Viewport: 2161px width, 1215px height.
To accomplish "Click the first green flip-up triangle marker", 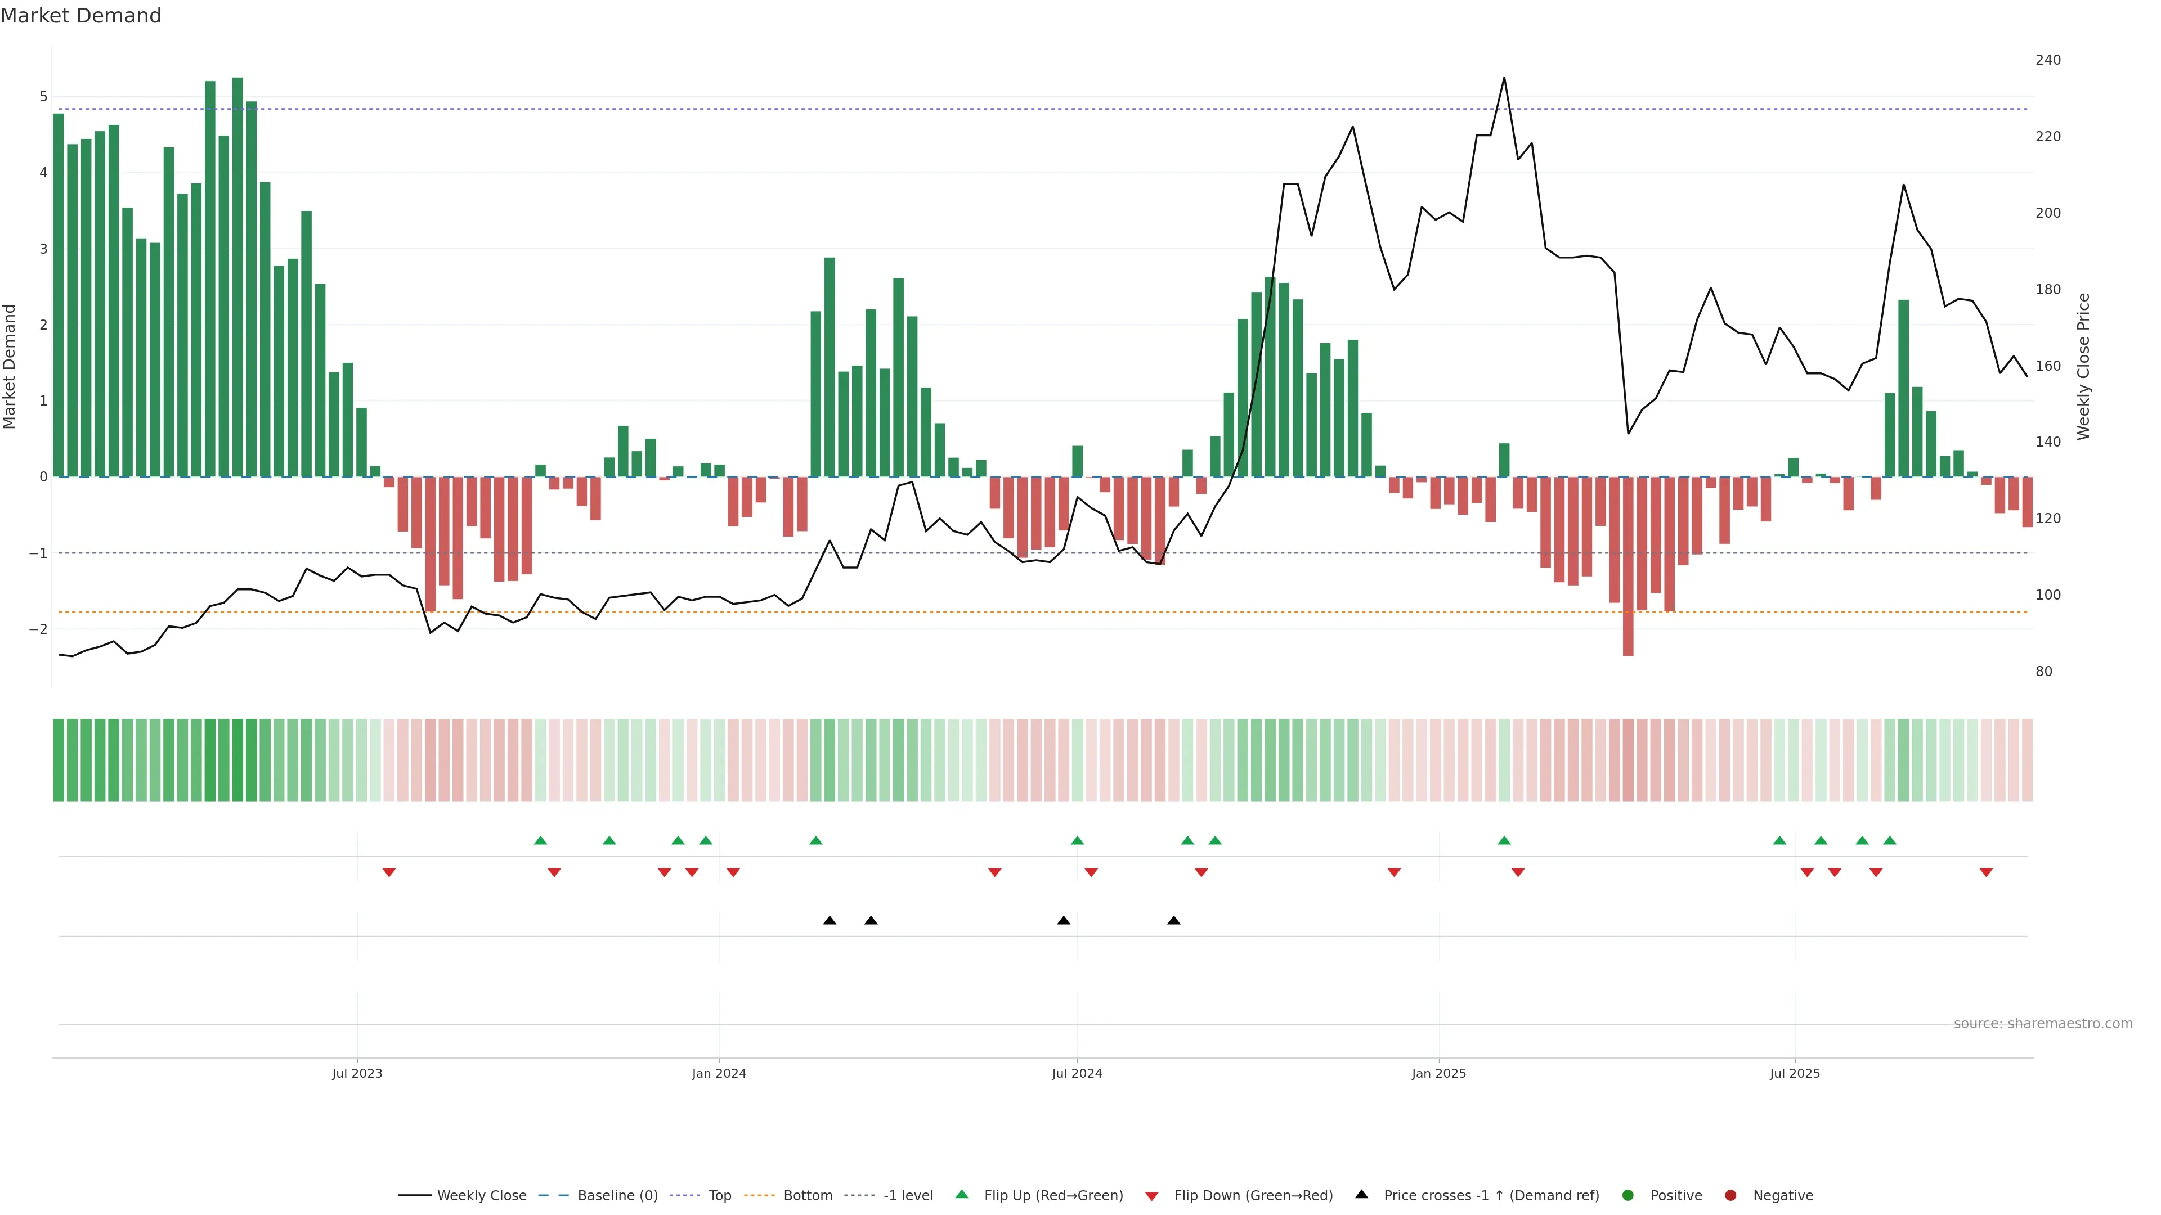I will pyautogui.click(x=540, y=840).
